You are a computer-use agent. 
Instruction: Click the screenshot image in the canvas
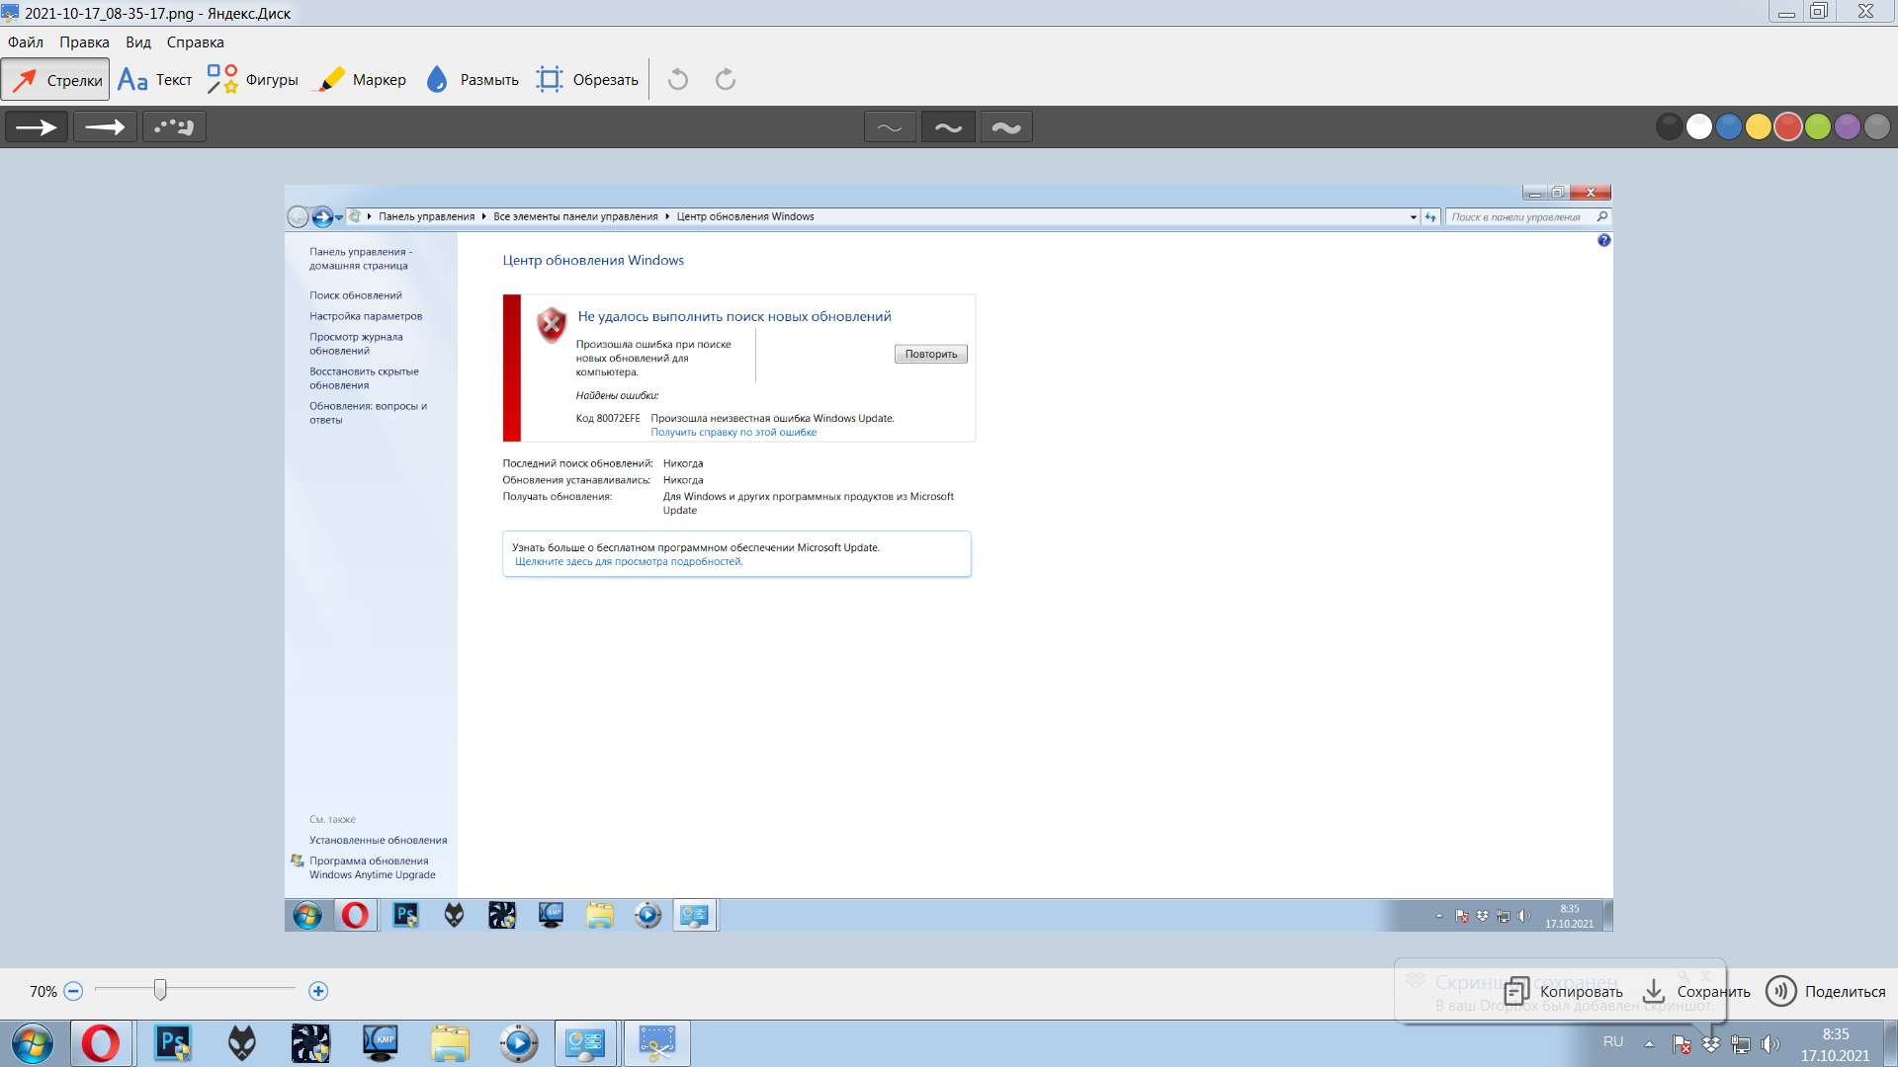point(949,558)
